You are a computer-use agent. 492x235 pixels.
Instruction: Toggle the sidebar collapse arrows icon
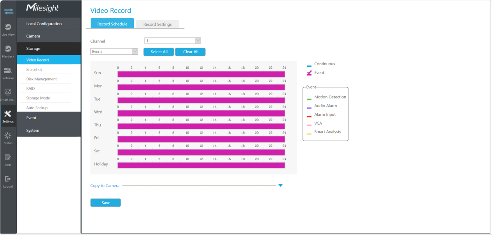tap(9, 11)
